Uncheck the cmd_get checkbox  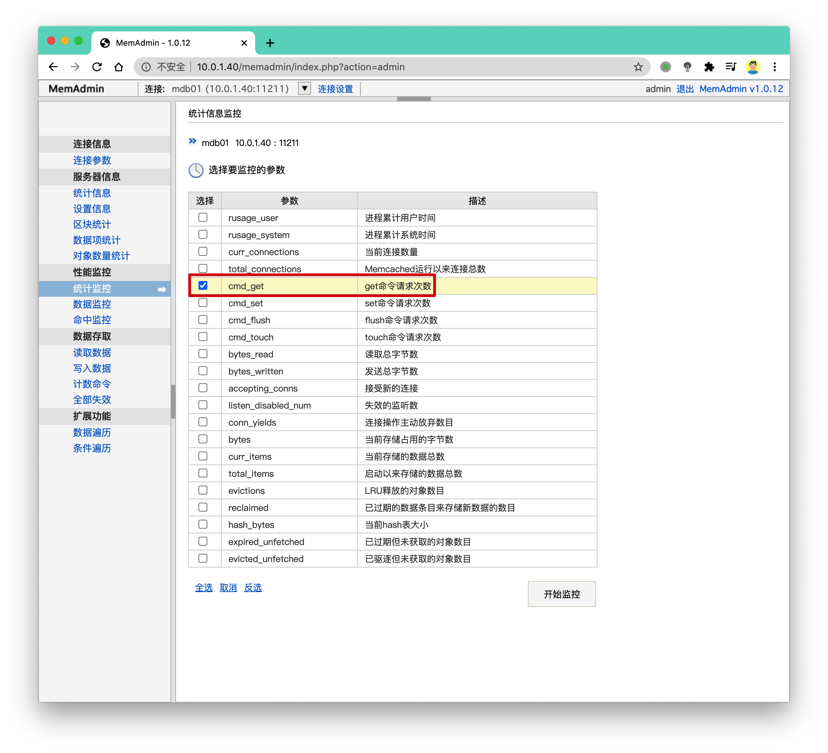click(x=203, y=285)
